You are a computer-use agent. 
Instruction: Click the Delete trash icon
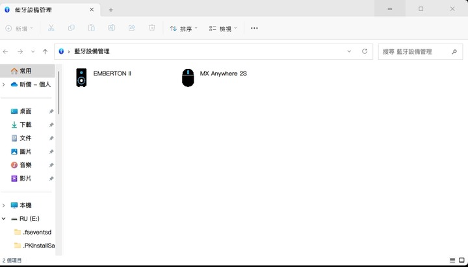click(x=151, y=28)
